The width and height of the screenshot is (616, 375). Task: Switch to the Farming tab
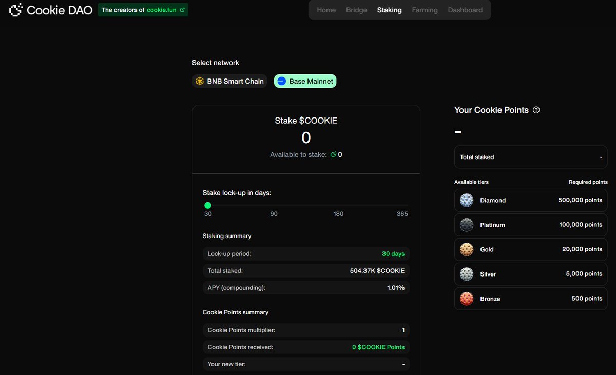point(425,10)
